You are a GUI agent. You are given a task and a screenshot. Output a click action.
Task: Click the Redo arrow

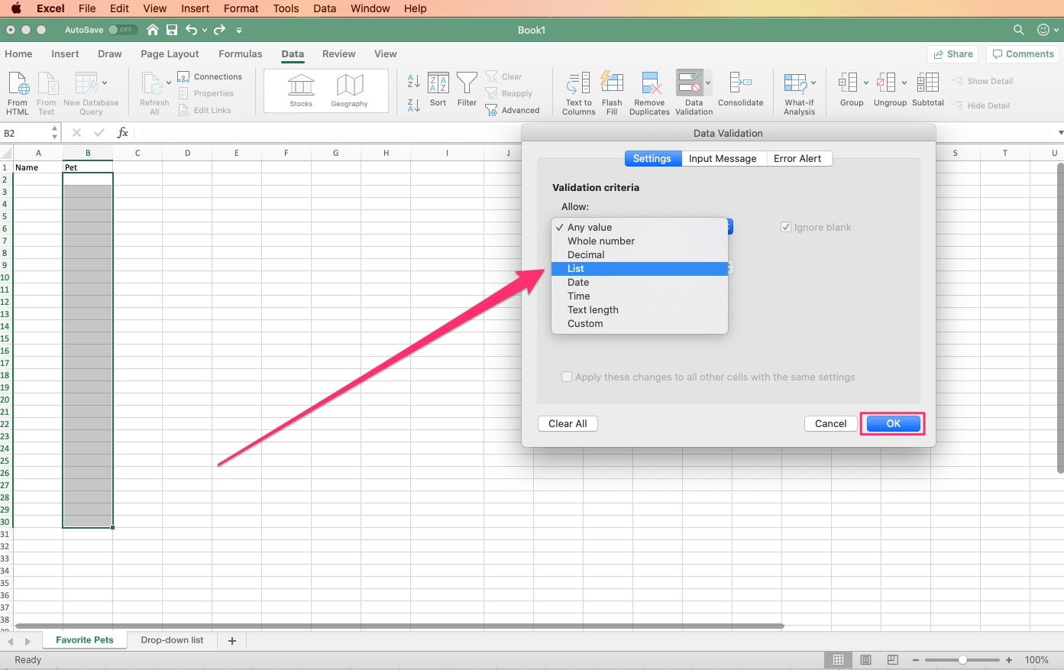pos(219,30)
